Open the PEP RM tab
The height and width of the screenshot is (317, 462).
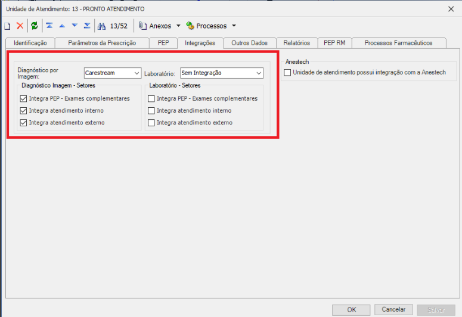tap(334, 43)
